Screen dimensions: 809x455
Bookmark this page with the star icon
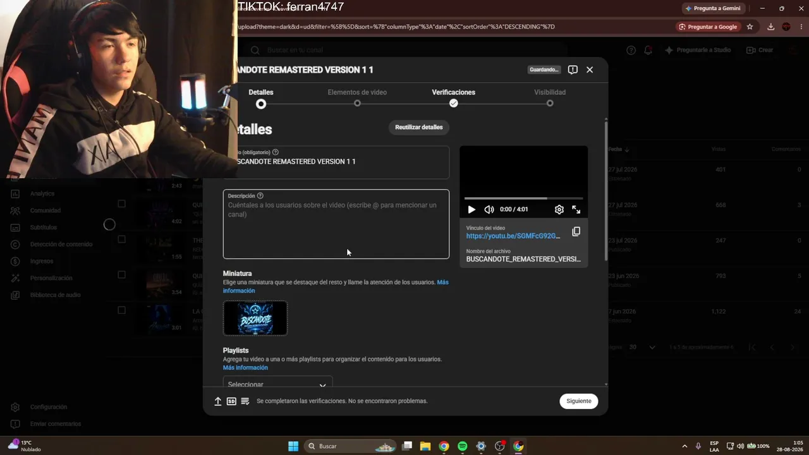[750, 27]
